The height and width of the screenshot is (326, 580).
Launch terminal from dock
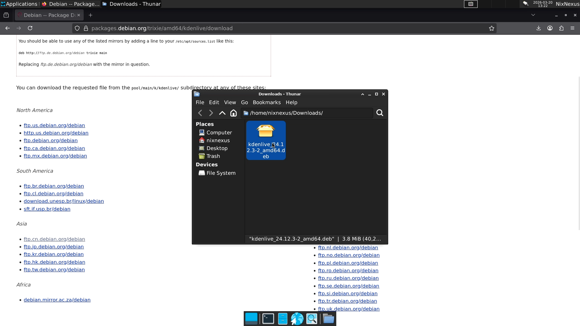[x=268, y=319]
